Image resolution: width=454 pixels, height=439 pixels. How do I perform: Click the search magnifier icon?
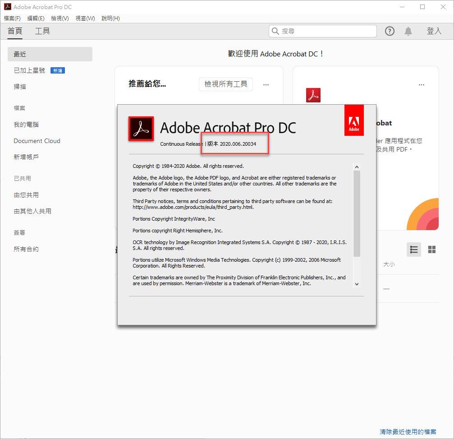pos(275,31)
